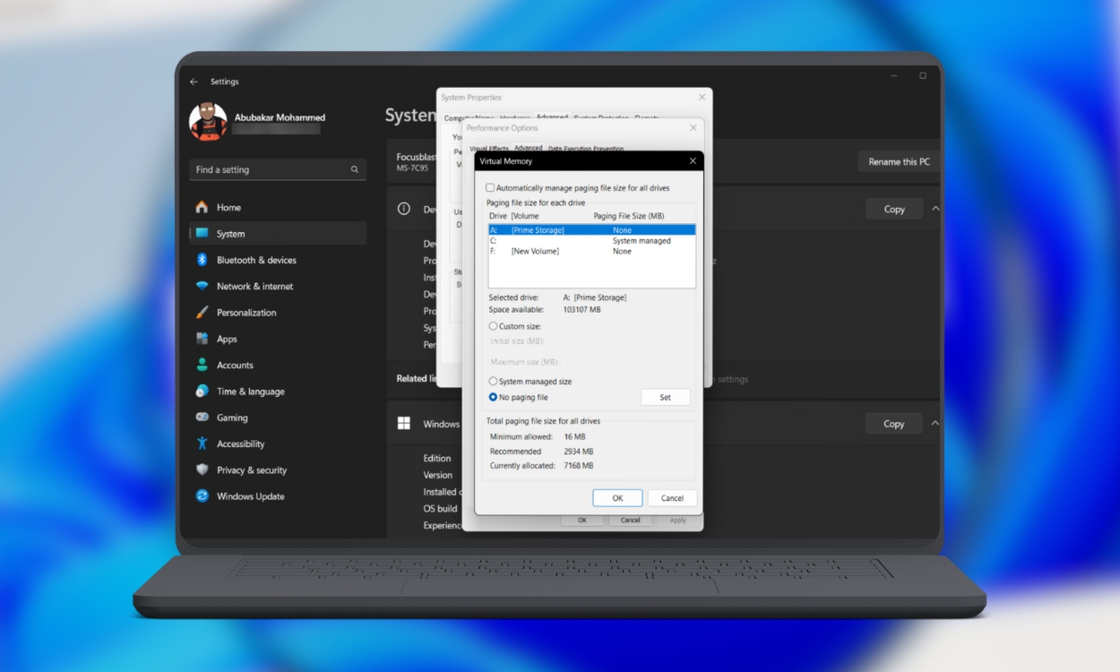Click the Windows logo icon in specifications

(404, 424)
